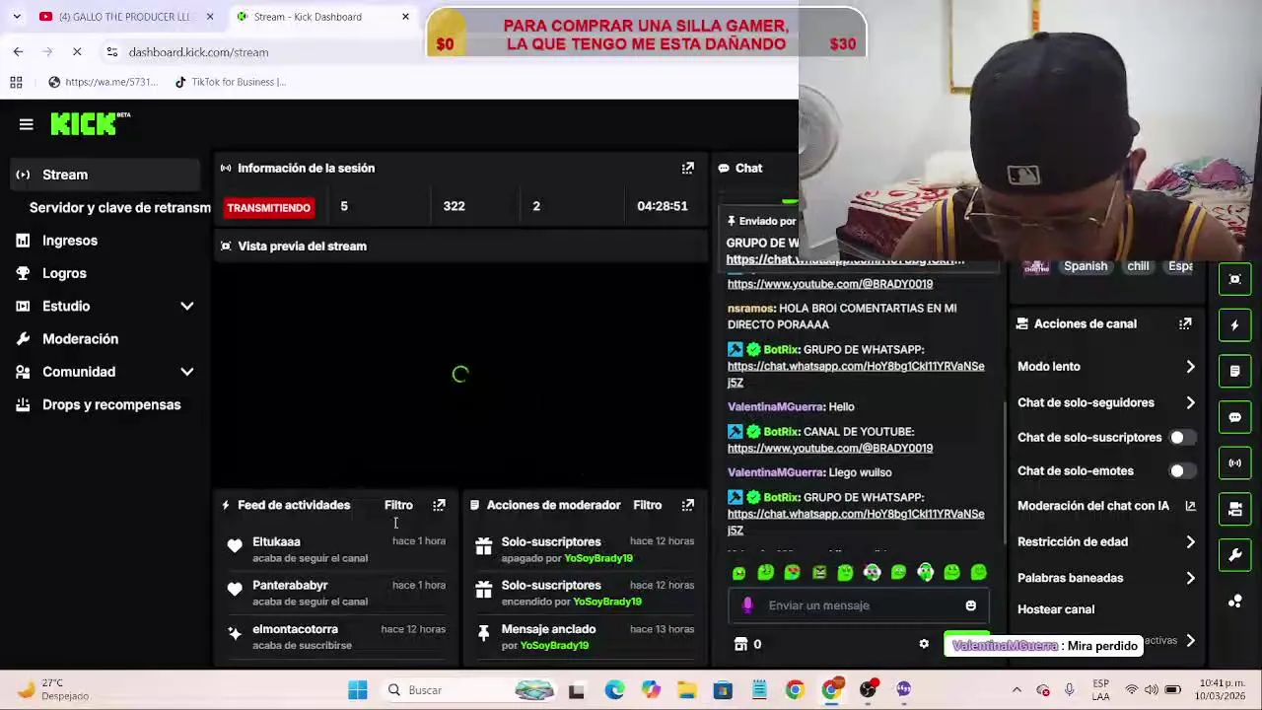Open browser apps grid icon
Image resolution: width=1262 pixels, height=710 pixels.
tap(17, 82)
